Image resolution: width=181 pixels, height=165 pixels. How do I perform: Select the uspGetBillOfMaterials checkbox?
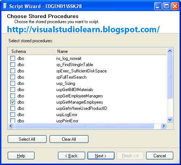coord(12,90)
